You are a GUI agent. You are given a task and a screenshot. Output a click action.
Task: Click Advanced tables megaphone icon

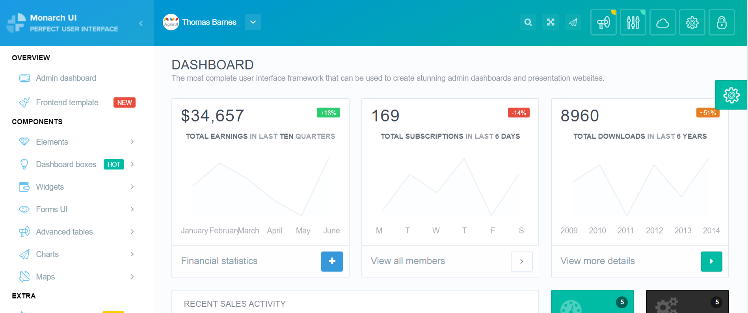24,232
